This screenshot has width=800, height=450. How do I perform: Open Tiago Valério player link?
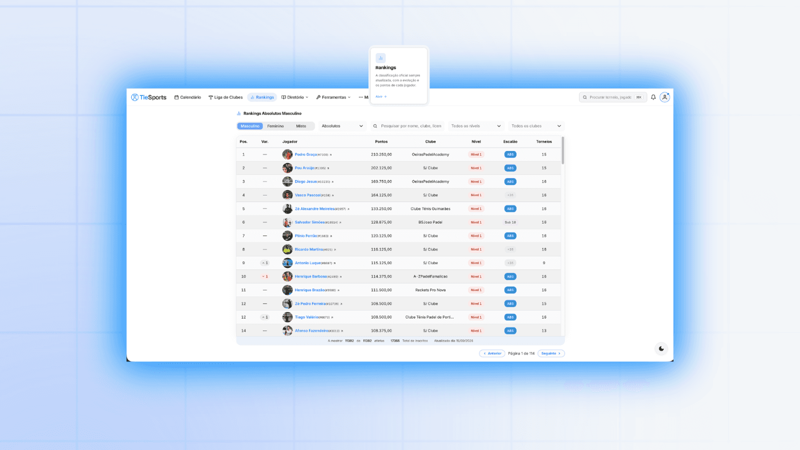(306, 317)
